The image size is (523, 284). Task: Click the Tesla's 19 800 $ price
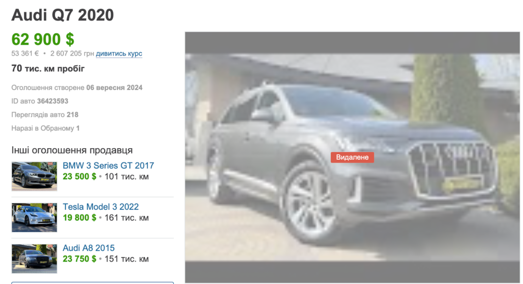[79, 218]
